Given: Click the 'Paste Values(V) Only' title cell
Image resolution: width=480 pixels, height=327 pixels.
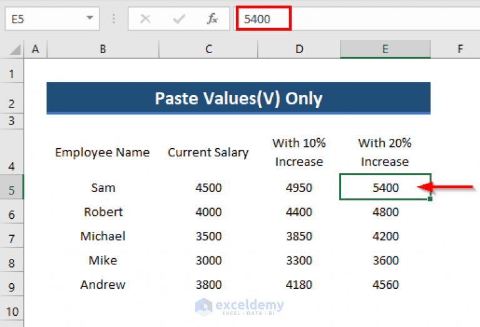Looking at the screenshot, I should coord(238,98).
